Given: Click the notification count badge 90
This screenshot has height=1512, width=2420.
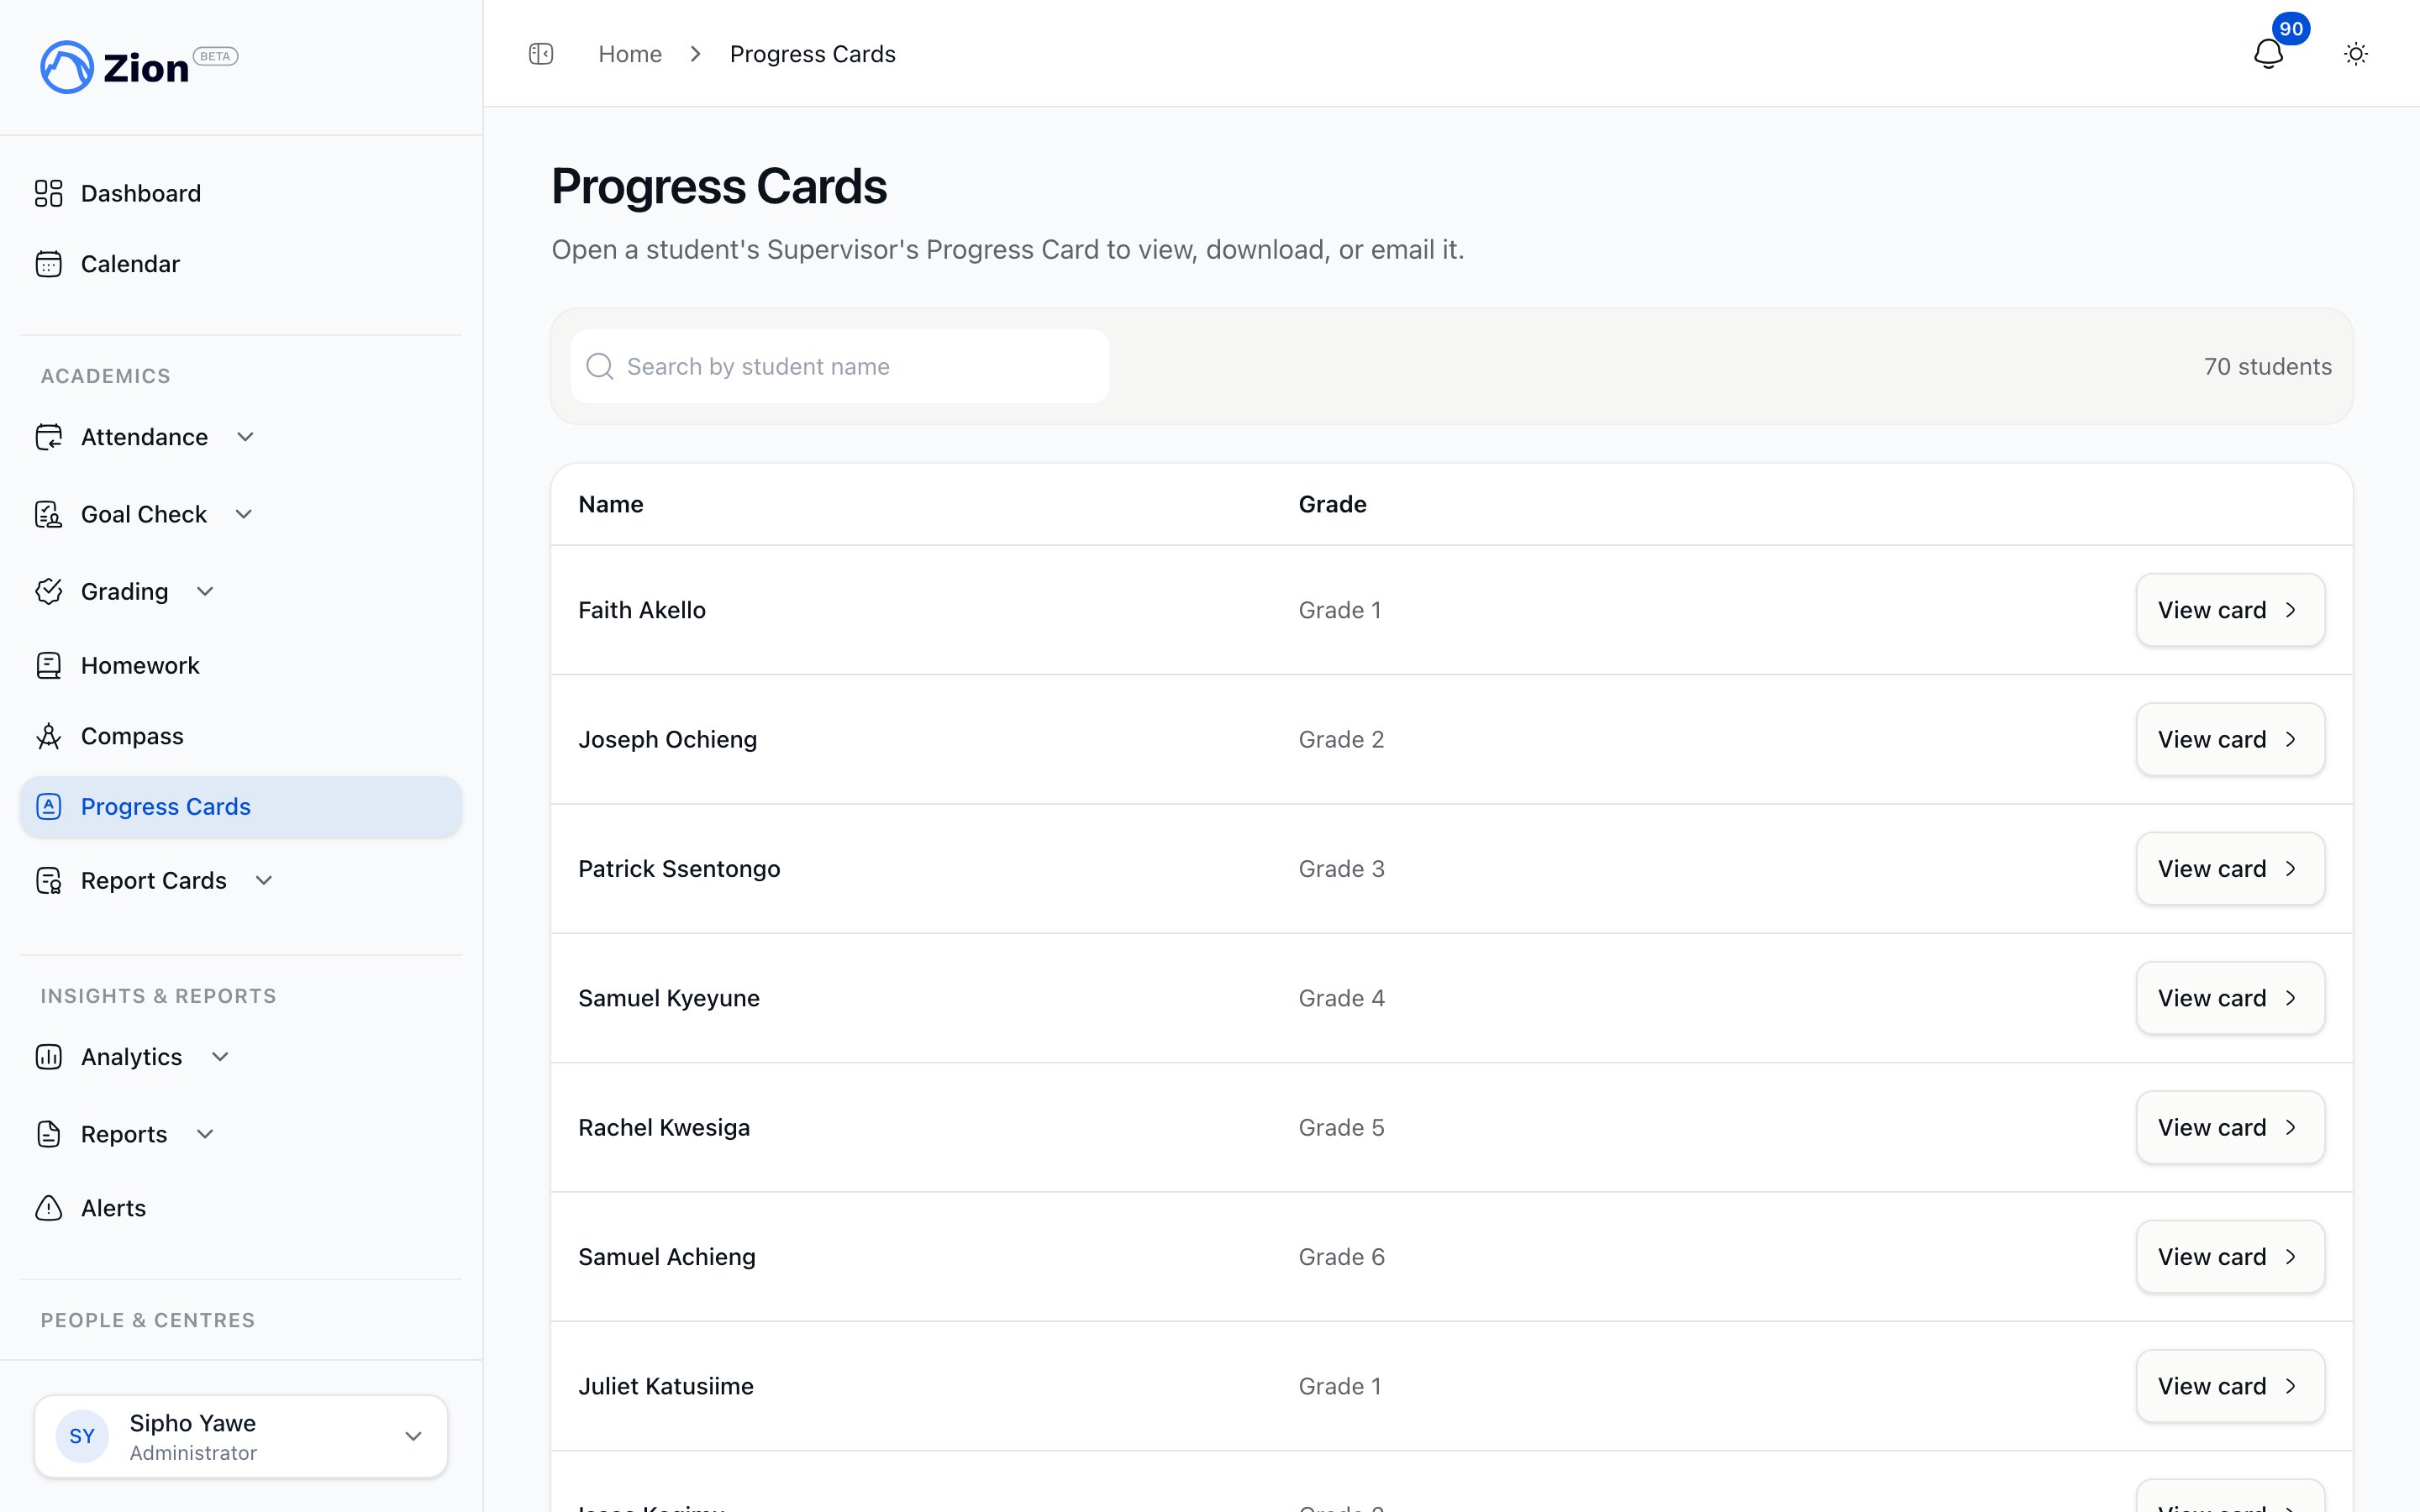Looking at the screenshot, I should click(x=2291, y=29).
